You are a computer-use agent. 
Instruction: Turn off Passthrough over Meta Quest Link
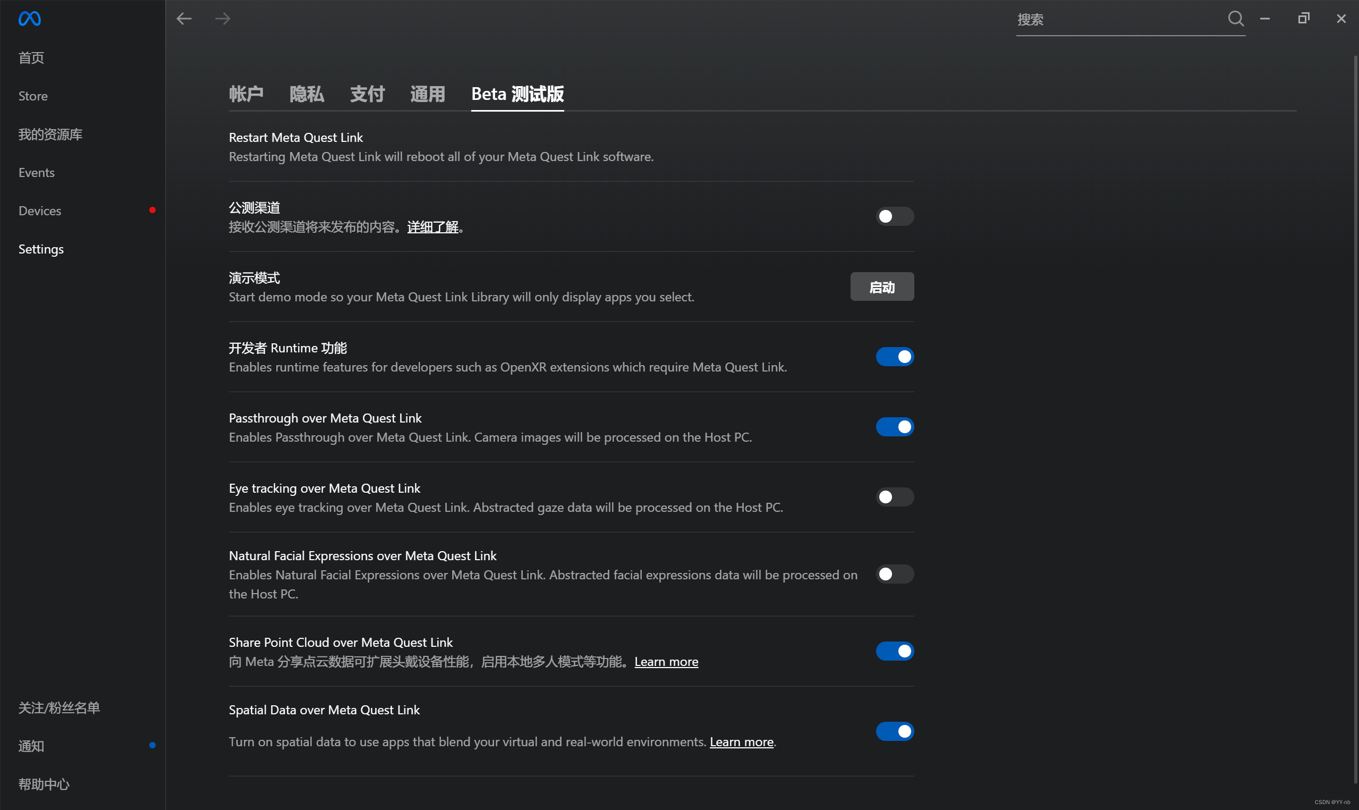pyautogui.click(x=894, y=427)
